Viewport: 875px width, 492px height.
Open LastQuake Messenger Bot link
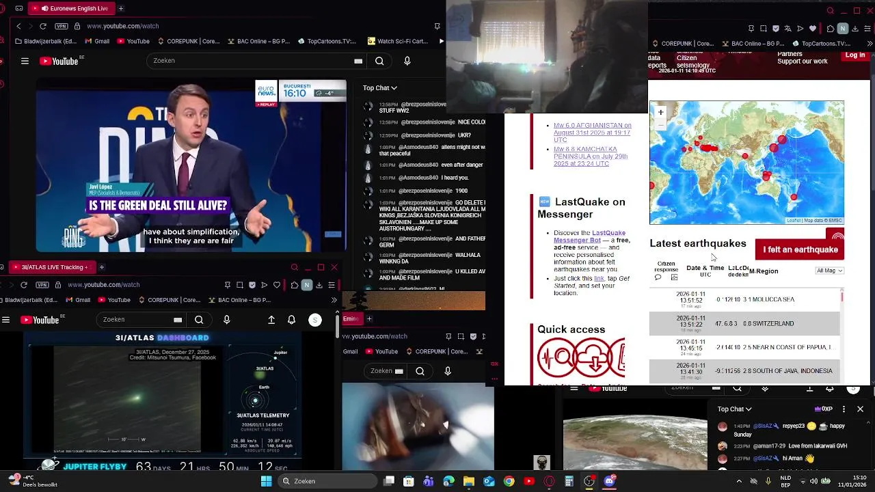point(589,236)
